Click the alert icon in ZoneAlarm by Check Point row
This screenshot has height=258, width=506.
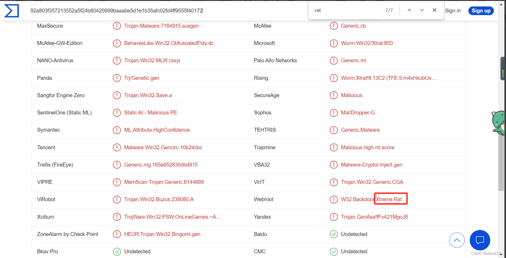(117, 234)
